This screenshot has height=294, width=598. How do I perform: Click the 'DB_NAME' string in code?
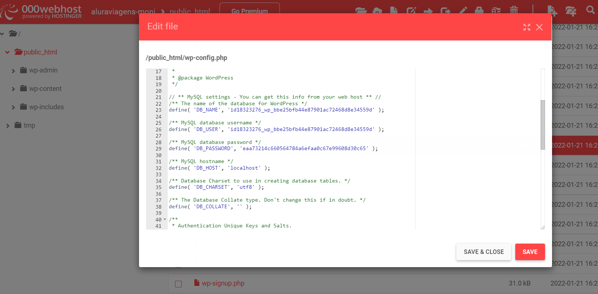click(x=208, y=110)
